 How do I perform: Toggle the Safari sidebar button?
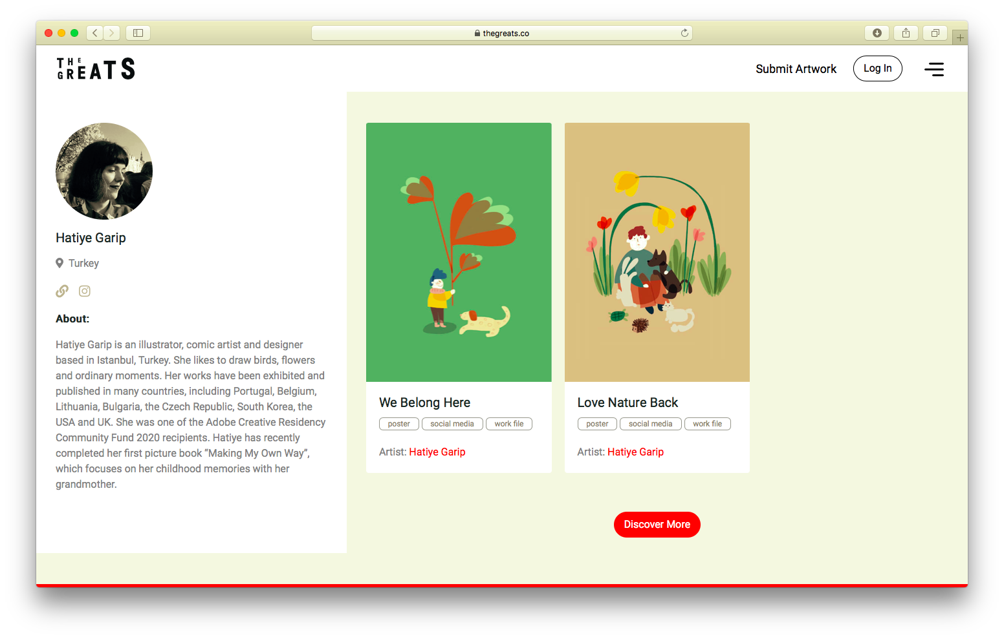(138, 33)
